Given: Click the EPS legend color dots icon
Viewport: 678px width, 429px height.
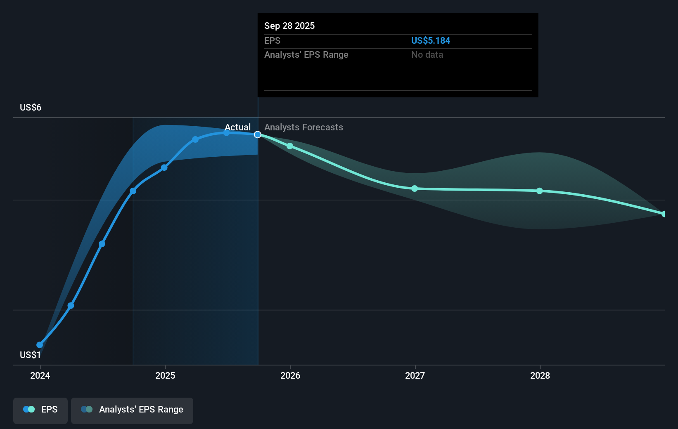Looking at the screenshot, I should click(29, 409).
